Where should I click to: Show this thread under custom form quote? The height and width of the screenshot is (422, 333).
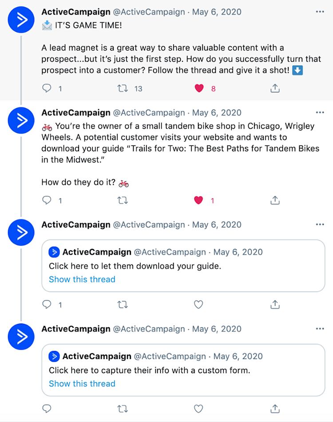(x=82, y=383)
